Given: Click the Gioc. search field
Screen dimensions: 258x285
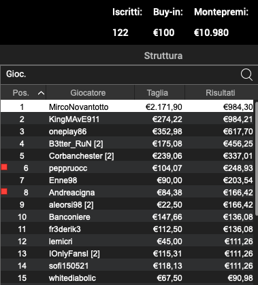Looking at the screenshot, I should [120, 75].
